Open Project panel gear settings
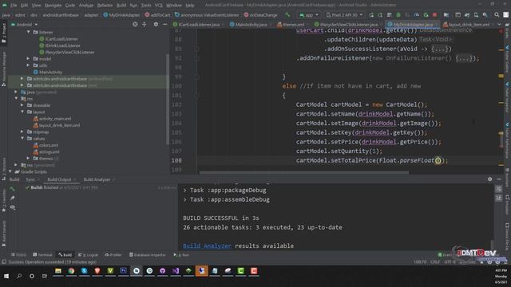Screen dimensions: 511x287 (x=156, y=25)
